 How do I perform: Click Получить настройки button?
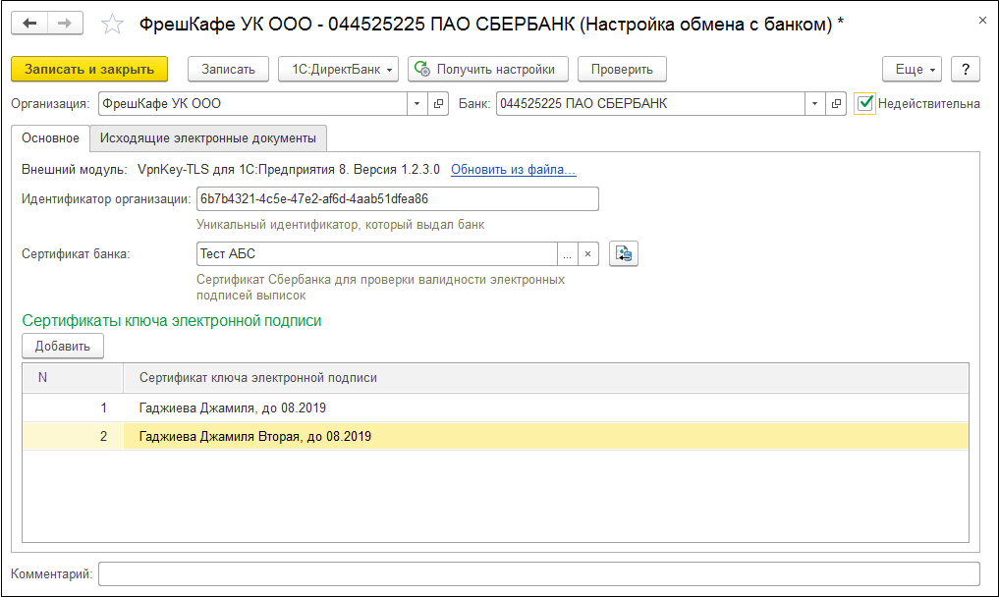click(488, 70)
